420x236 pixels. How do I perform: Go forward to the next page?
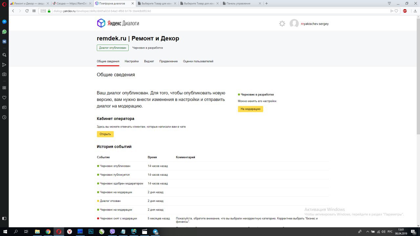20,11
